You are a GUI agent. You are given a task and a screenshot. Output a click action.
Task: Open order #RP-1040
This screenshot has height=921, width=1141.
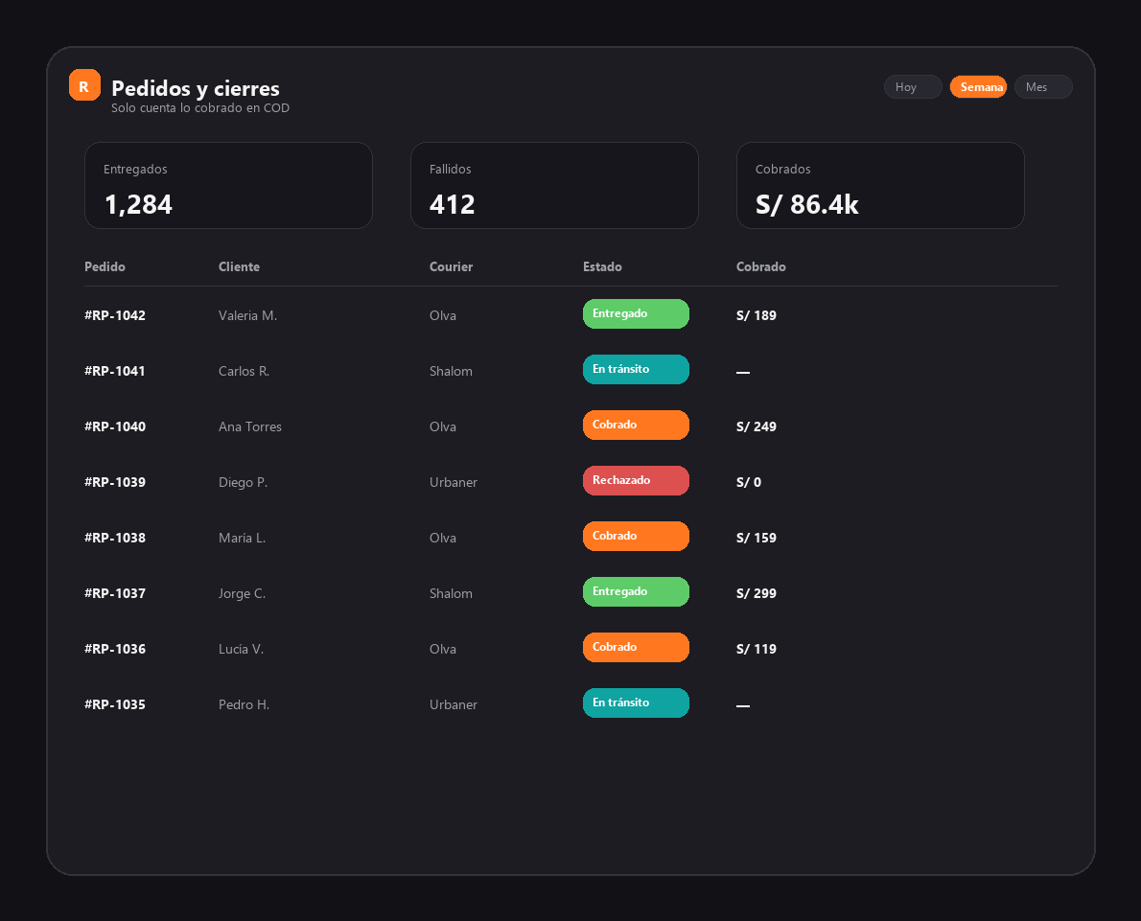click(115, 427)
